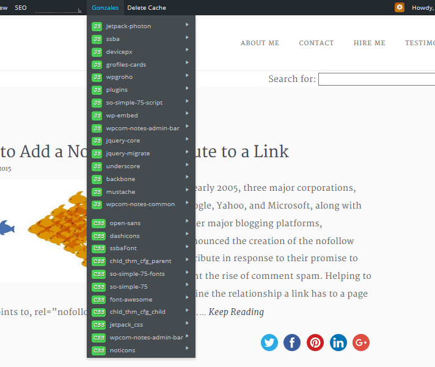
Task: Expand the chld_thm_cfg_parent submenu arrow
Action: [x=188, y=259]
